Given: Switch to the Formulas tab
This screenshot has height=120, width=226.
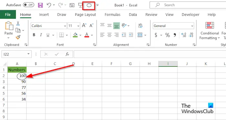Looking at the screenshot, I should 112,15.
